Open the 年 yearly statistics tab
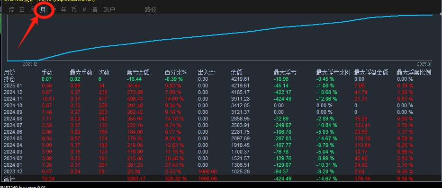The width and height of the screenshot is (442, 188). pyautogui.click(x=63, y=10)
